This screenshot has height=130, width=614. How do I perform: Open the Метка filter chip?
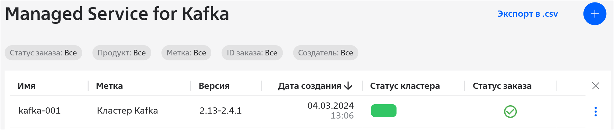186,53
